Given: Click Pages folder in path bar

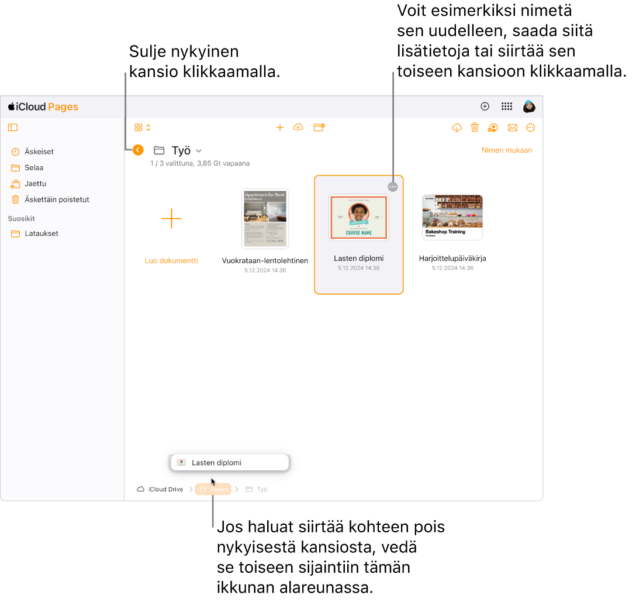Looking at the screenshot, I should click(213, 489).
